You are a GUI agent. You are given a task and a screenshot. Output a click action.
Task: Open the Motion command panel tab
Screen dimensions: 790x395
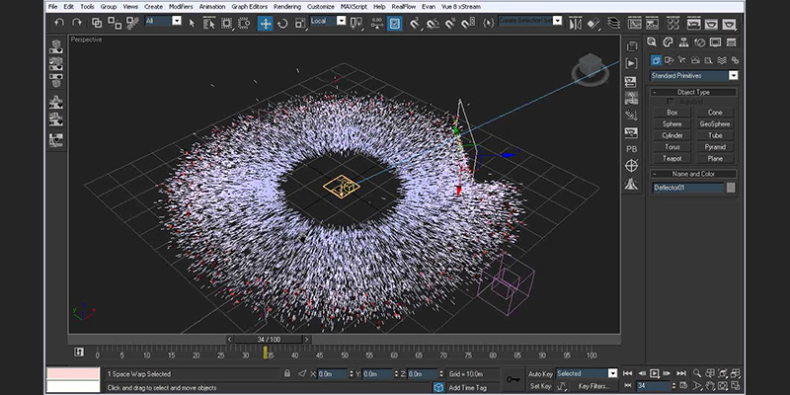pyautogui.click(x=699, y=42)
